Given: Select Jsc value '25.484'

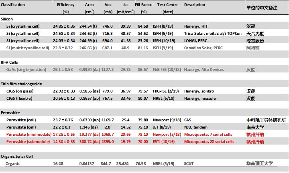Looking at the screenshot, I should point(122,164).
